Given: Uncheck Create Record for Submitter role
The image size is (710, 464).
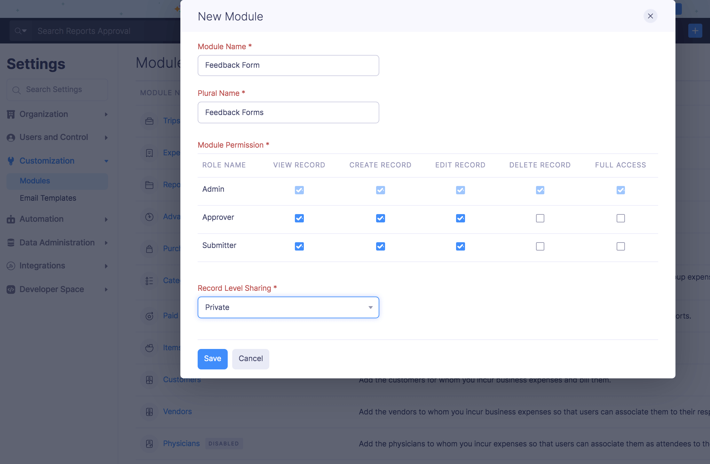Looking at the screenshot, I should pyautogui.click(x=380, y=246).
